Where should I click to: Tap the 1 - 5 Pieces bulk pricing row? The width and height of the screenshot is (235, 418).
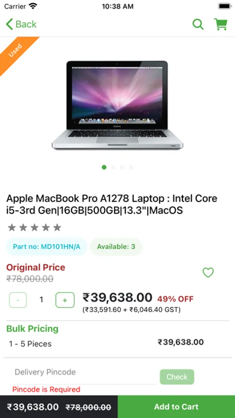click(x=117, y=343)
